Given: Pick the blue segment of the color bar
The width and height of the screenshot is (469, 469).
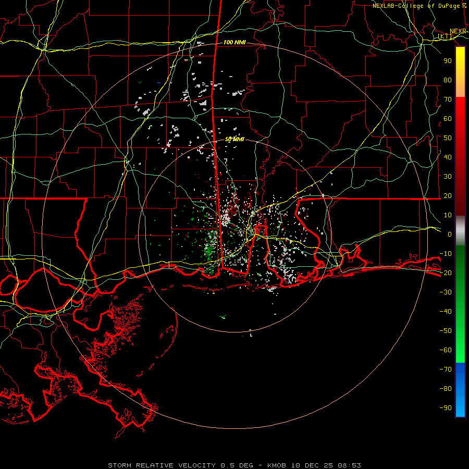Looking at the screenshot, I should coord(460,389).
